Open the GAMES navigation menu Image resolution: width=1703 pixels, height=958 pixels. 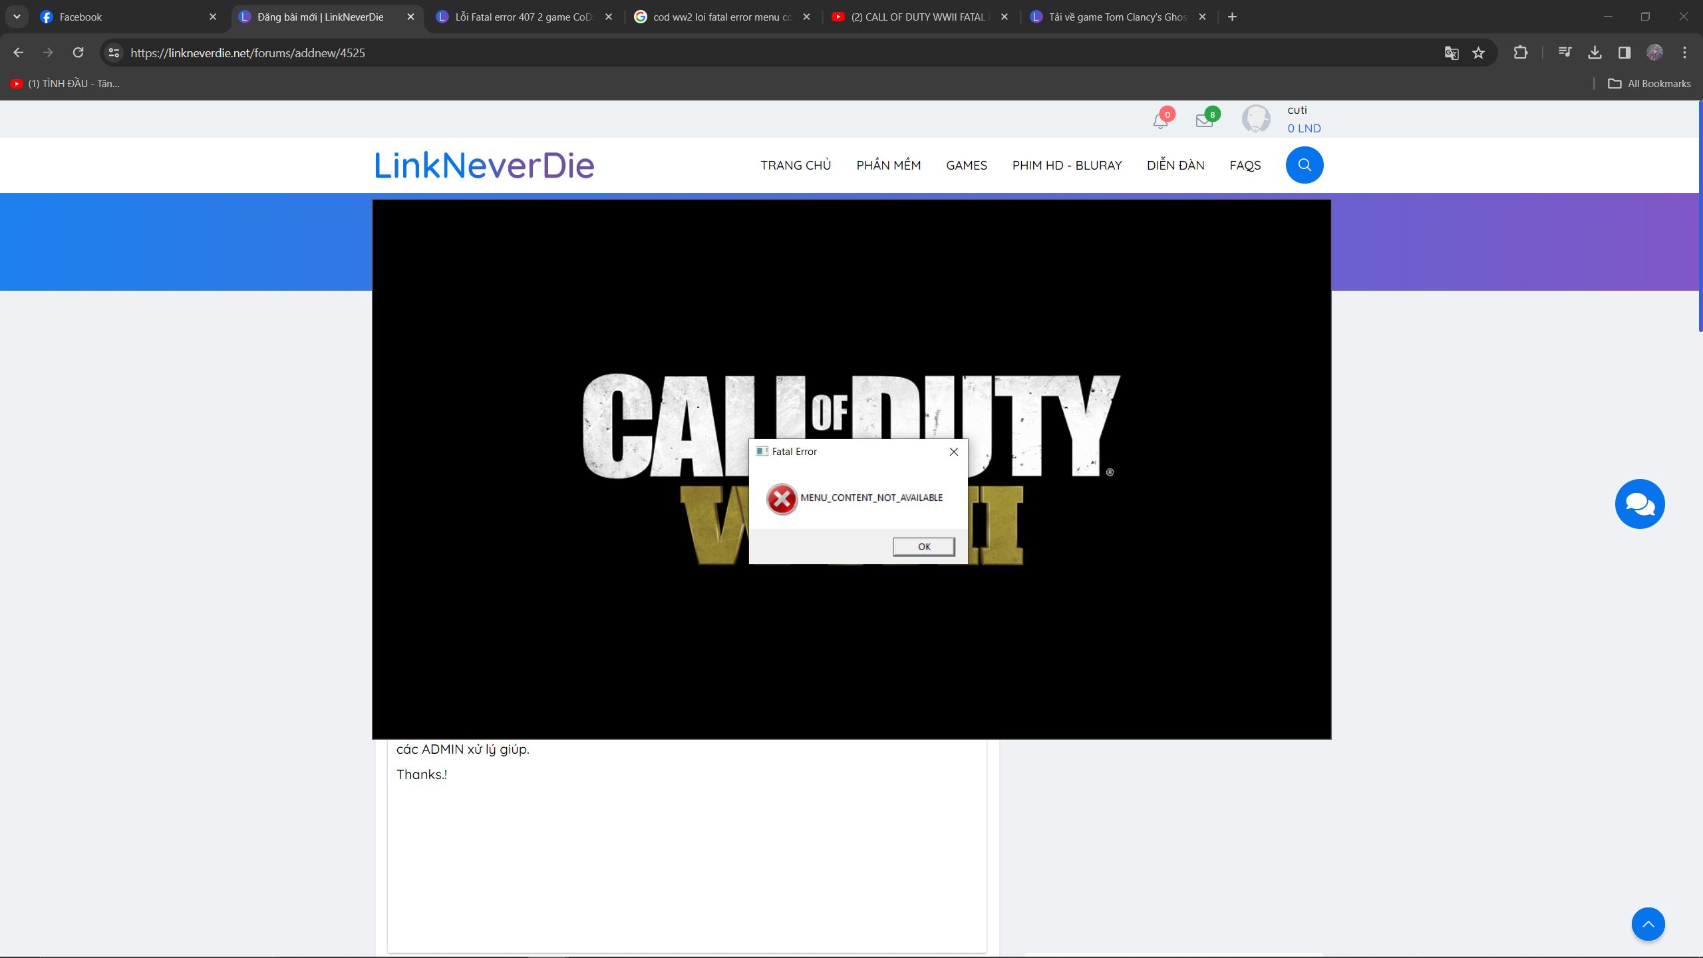(966, 164)
